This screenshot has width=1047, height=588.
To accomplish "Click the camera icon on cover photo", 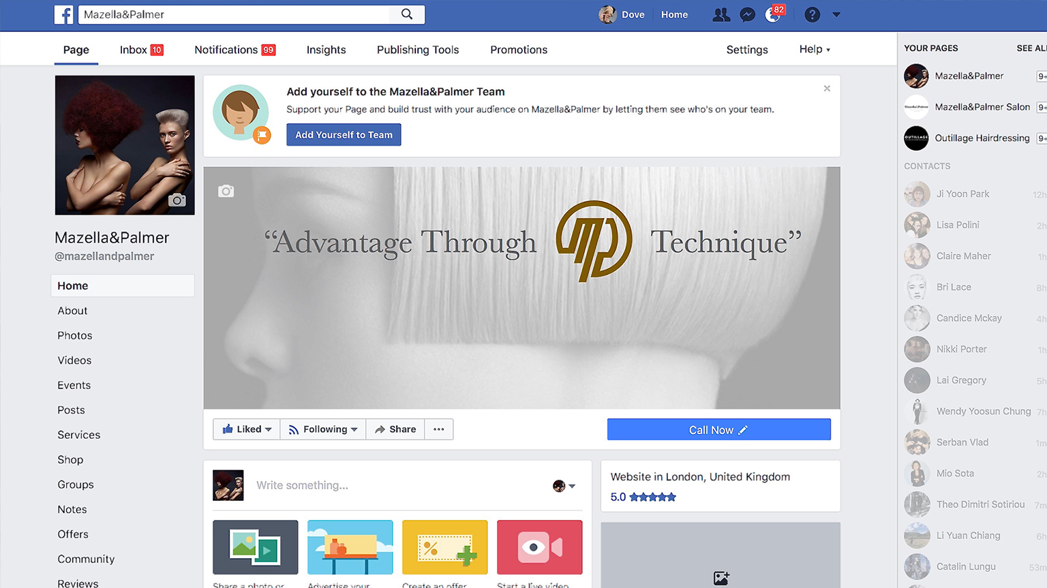I will [226, 191].
